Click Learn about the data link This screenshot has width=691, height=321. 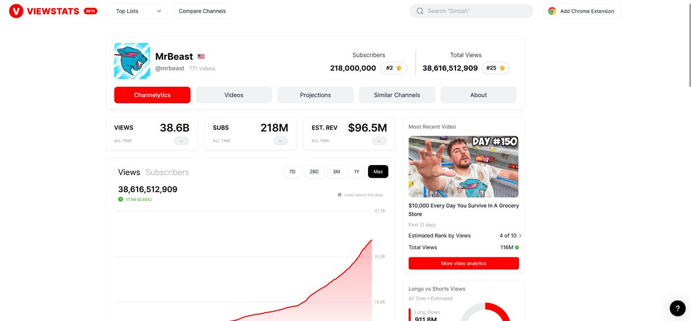(x=363, y=195)
